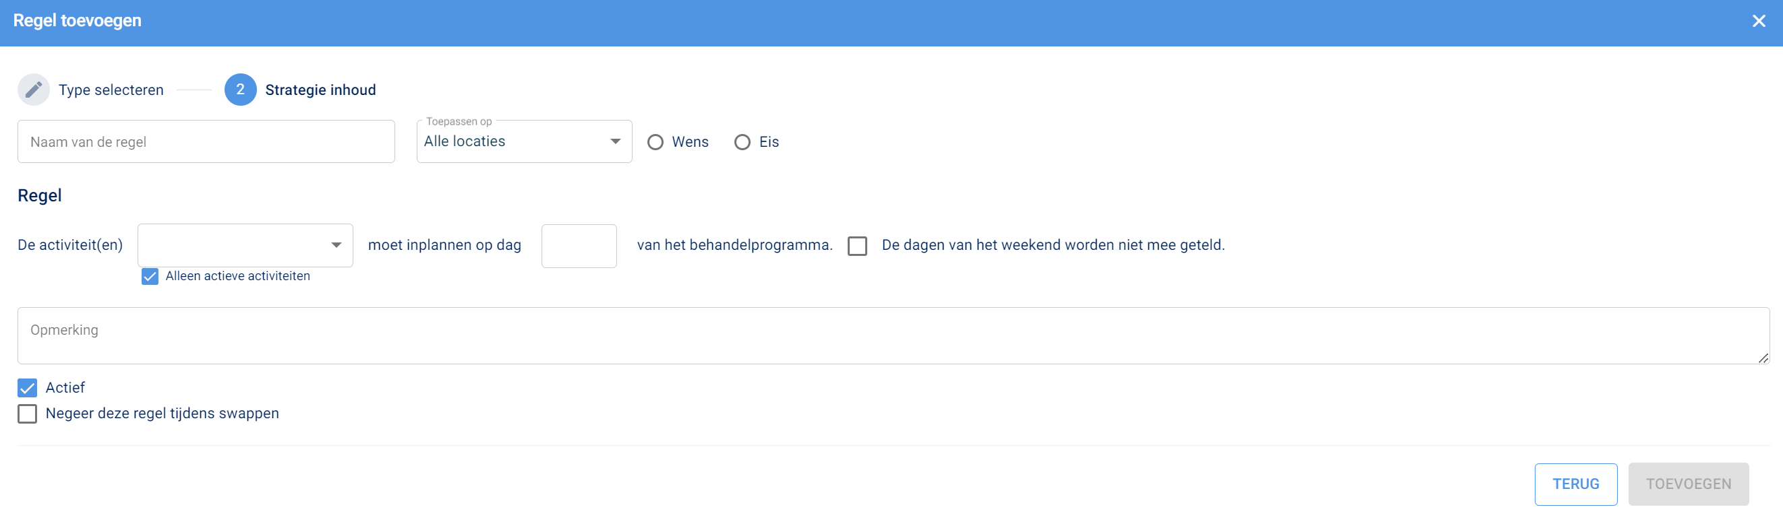Click step 2 circle Strategie inhoud
The image size is (1783, 528).
[x=240, y=90]
